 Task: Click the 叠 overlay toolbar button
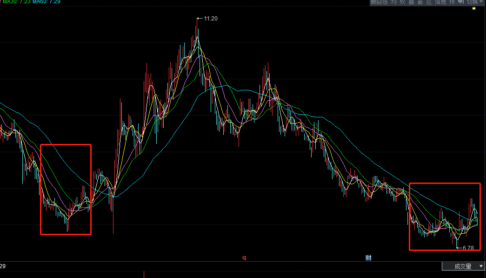coord(411,2)
